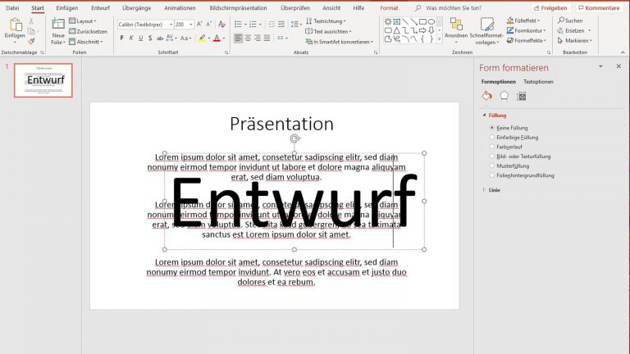Open Schnellformatvorlagen
This screenshot has height=354, width=630.
pyautogui.click(x=486, y=31)
